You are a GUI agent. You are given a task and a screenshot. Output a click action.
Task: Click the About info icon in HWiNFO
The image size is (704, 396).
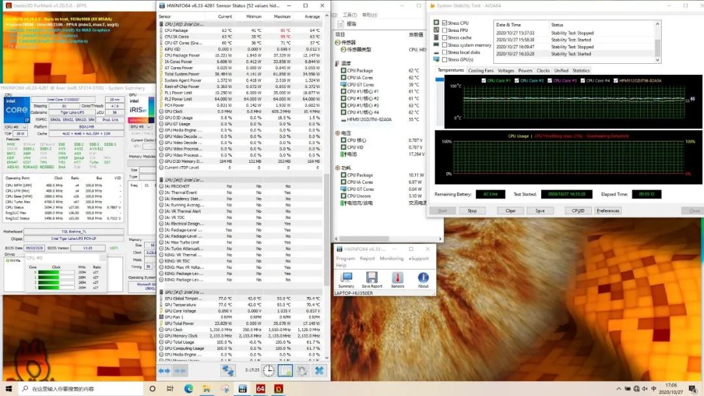click(x=423, y=277)
